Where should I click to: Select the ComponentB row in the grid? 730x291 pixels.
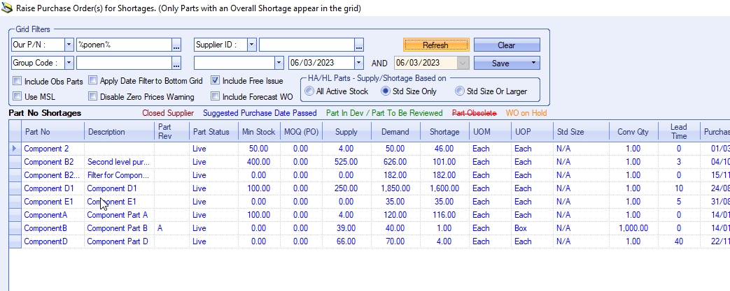coord(45,227)
